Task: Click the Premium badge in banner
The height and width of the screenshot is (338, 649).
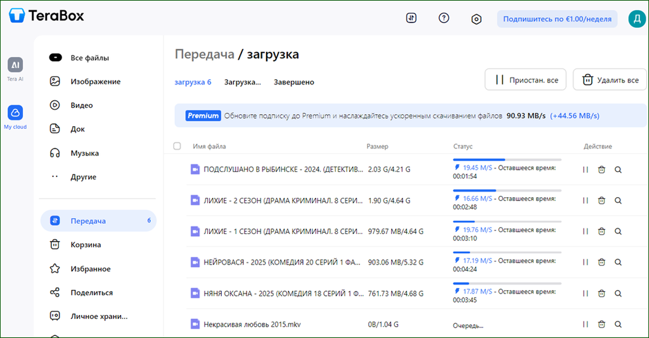Action: pos(203,115)
